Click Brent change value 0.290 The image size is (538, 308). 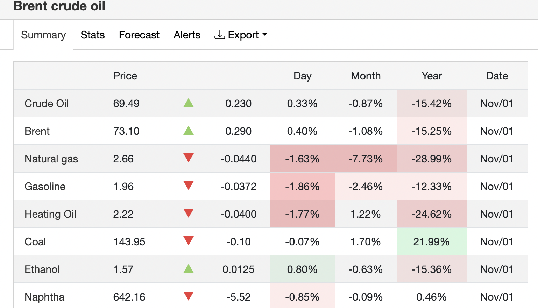[x=239, y=131]
